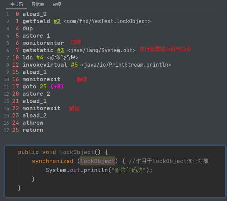
Task: Select the athrow instruction
Action: click(33, 123)
